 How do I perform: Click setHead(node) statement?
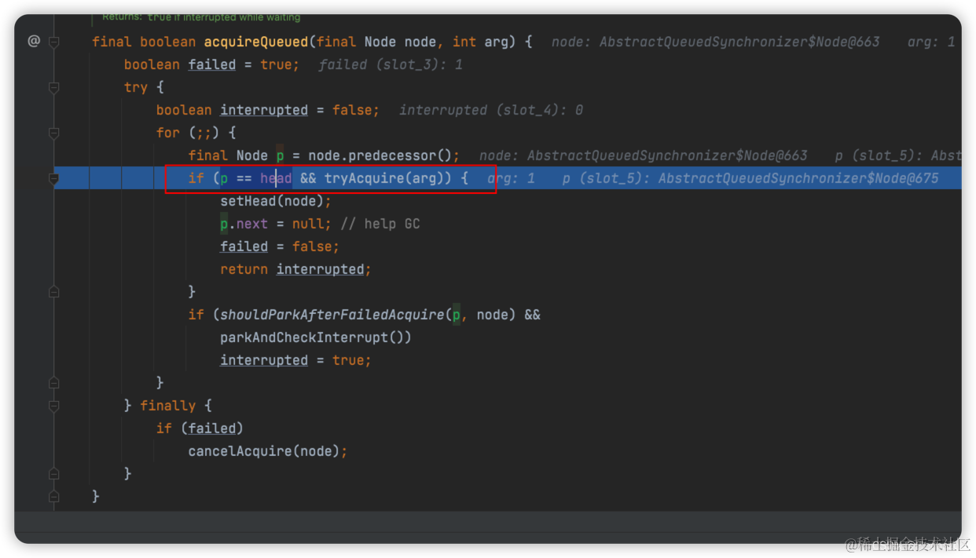click(276, 201)
